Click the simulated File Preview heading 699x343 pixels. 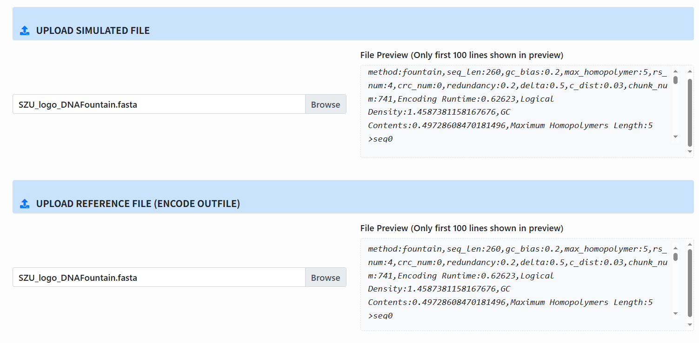tap(461, 55)
